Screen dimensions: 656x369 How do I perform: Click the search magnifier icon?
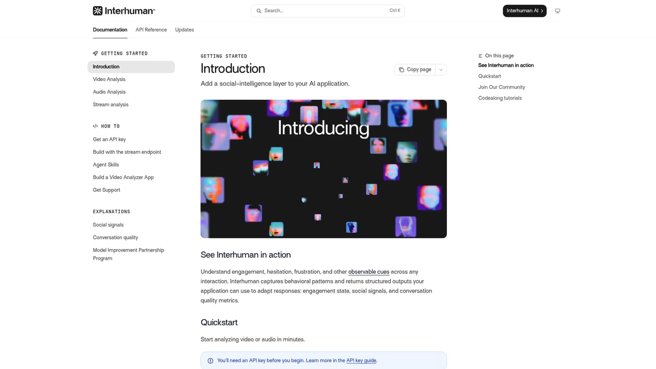(259, 11)
